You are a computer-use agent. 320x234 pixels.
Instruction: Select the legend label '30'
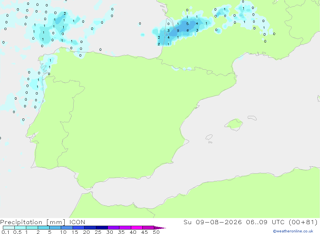coord(110,232)
